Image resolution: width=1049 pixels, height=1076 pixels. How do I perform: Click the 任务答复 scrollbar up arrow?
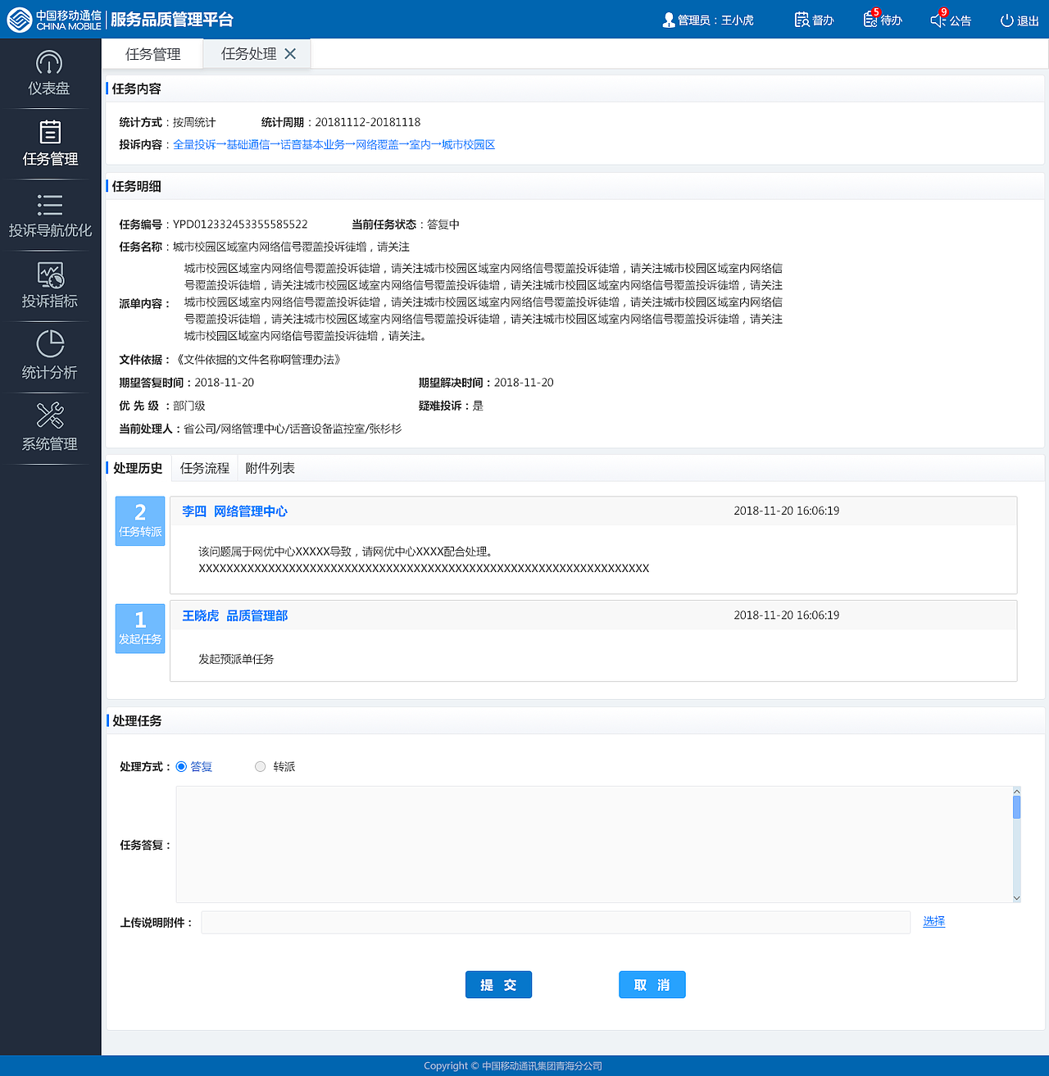pyautogui.click(x=1016, y=791)
